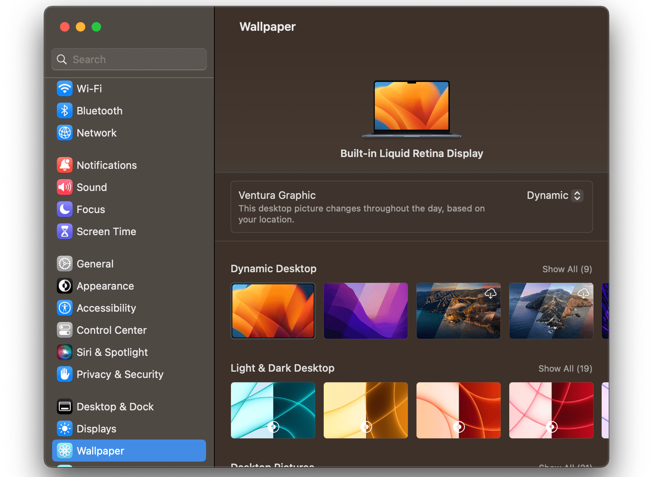This screenshot has width=653, height=477.
Task: Select Privacy & Security in sidebar
Action: click(x=120, y=374)
